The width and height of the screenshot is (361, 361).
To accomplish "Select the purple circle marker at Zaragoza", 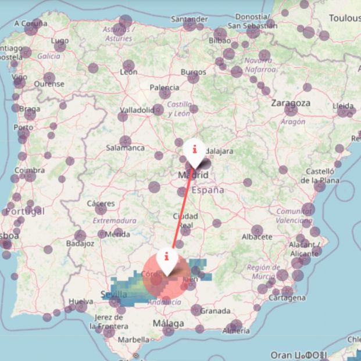I will (x=291, y=110).
